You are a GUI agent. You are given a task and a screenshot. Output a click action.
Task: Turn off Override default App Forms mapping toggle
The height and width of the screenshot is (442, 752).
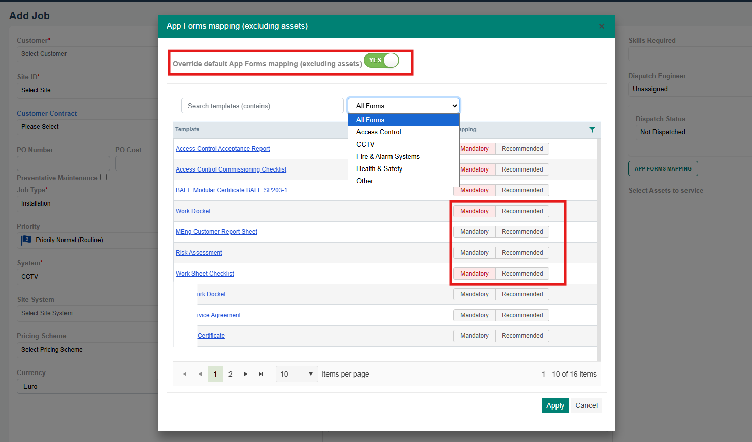[x=381, y=60]
